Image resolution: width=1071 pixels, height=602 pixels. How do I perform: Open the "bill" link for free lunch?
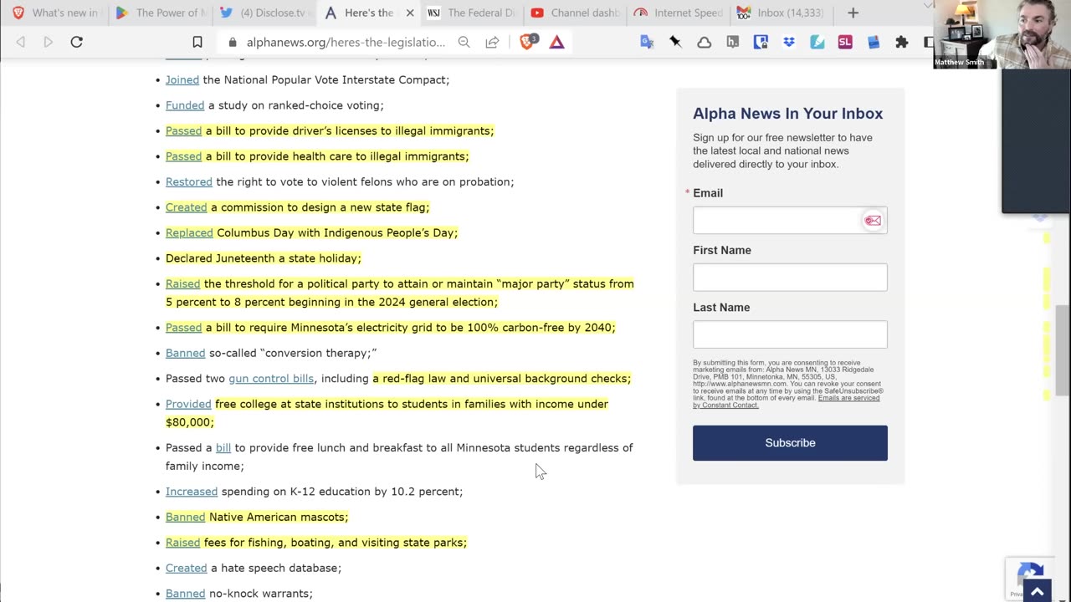223,448
